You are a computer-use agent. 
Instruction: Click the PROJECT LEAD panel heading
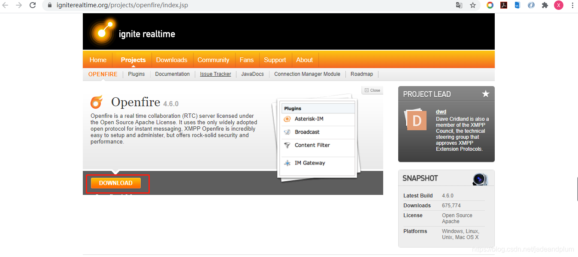pyautogui.click(x=427, y=94)
